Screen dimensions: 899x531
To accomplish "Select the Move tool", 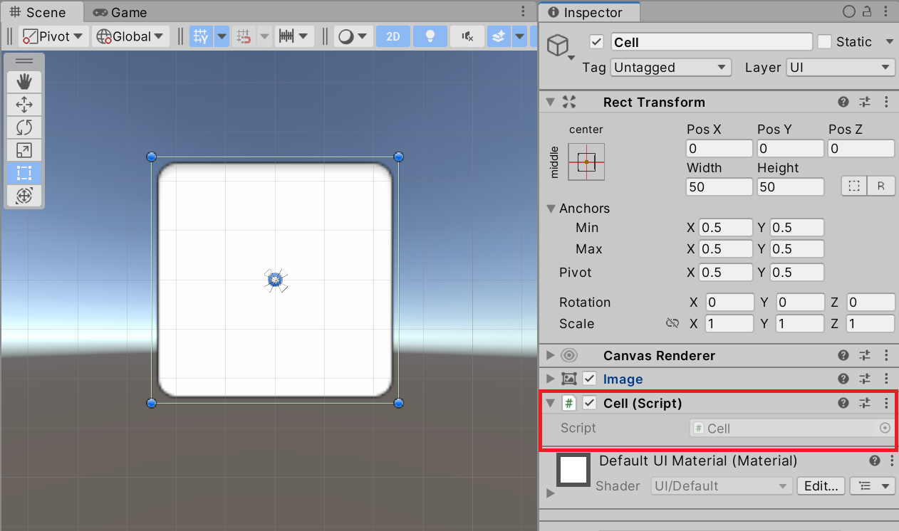I will coord(24,105).
